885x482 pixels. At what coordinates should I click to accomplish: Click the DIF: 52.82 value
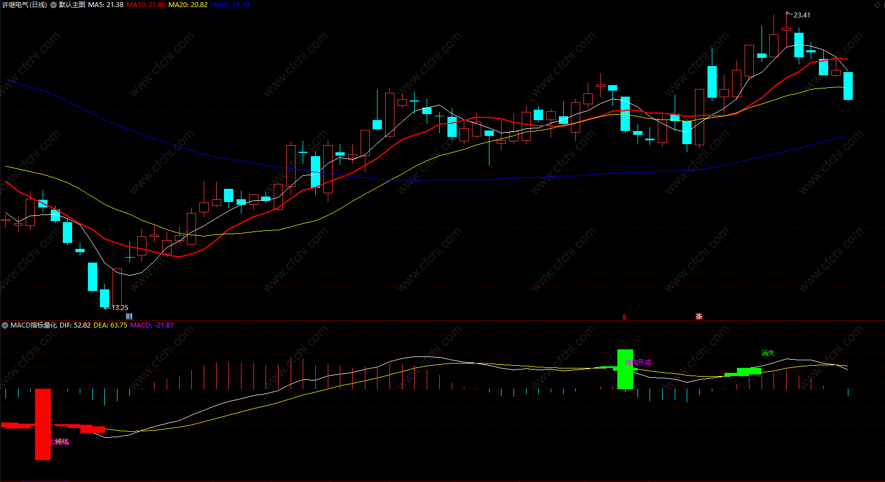tap(75, 325)
